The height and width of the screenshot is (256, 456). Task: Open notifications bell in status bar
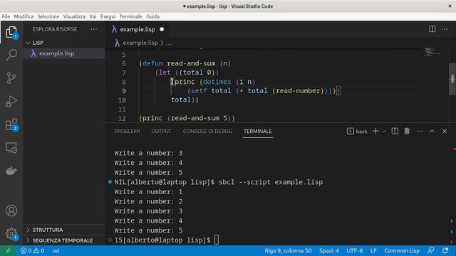pos(445,251)
